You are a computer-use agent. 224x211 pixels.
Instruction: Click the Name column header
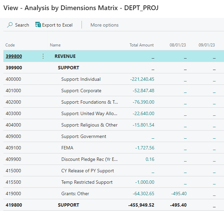tap(55, 45)
